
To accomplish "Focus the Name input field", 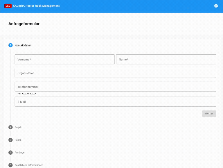I will tap(166, 59).
